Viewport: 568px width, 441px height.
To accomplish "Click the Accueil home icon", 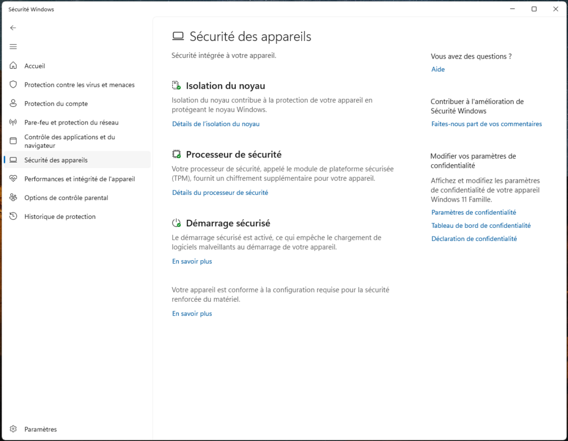I will pyautogui.click(x=13, y=66).
